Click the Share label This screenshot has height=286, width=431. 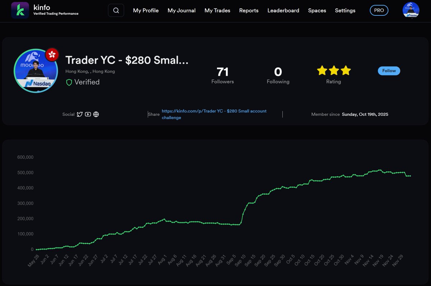pyautogui.click(x=154, y=114)
